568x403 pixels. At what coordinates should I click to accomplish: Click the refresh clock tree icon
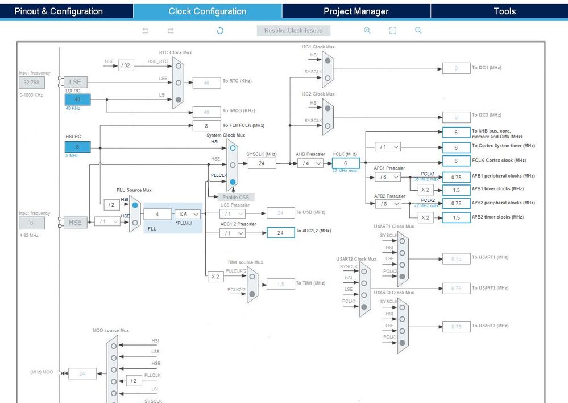point(220,31)
